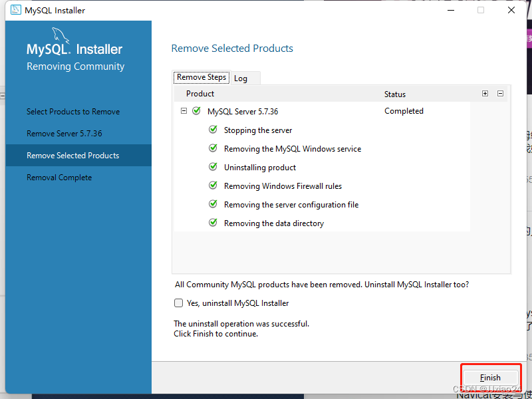Select the Remove Selected Products sidebar step
Viewport: 532px width, 399px height.
tap(78, 156)
